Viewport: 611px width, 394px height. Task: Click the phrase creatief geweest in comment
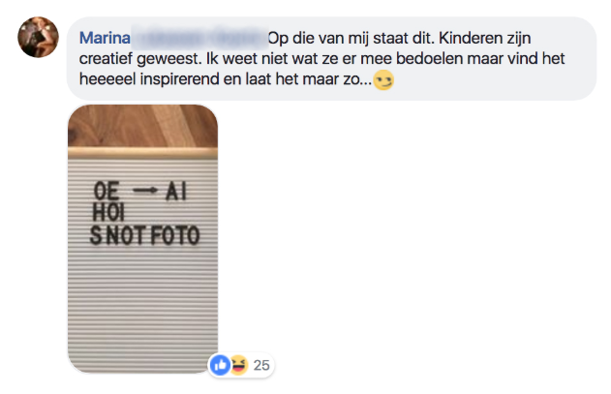pyautogui.click(x=139, y=59)
